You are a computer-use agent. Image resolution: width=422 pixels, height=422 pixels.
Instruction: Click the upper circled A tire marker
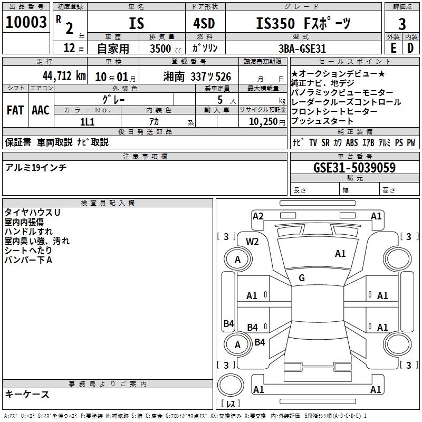(237, 259)
